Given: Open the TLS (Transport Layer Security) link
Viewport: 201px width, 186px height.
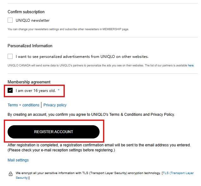Looking at the screenshot, I should point(178,173).
